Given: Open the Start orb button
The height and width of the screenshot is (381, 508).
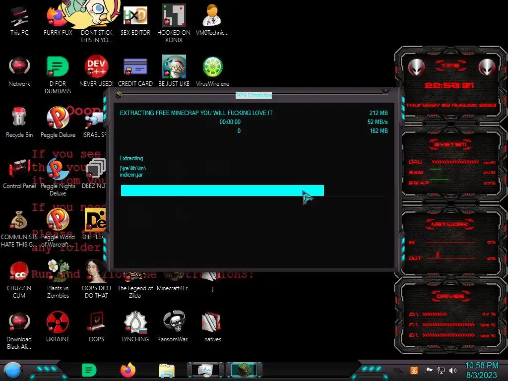Looking at the screenshot, I should [x=13, y=370].
